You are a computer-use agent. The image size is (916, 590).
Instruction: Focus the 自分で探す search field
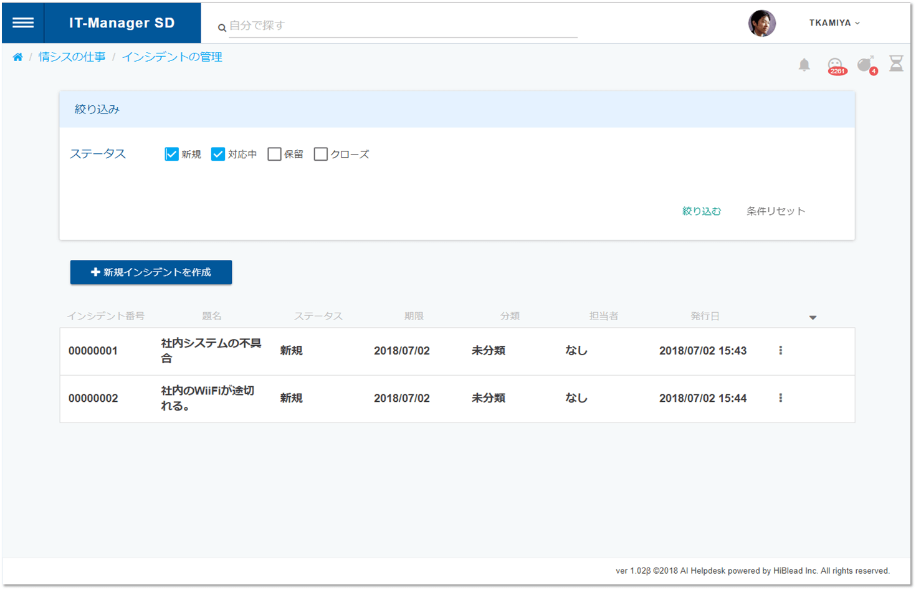coord(403,26)
